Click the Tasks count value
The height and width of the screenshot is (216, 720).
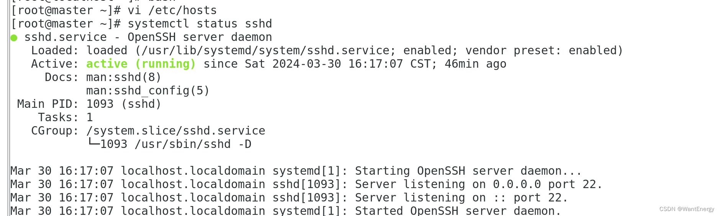tap(90, 117)
